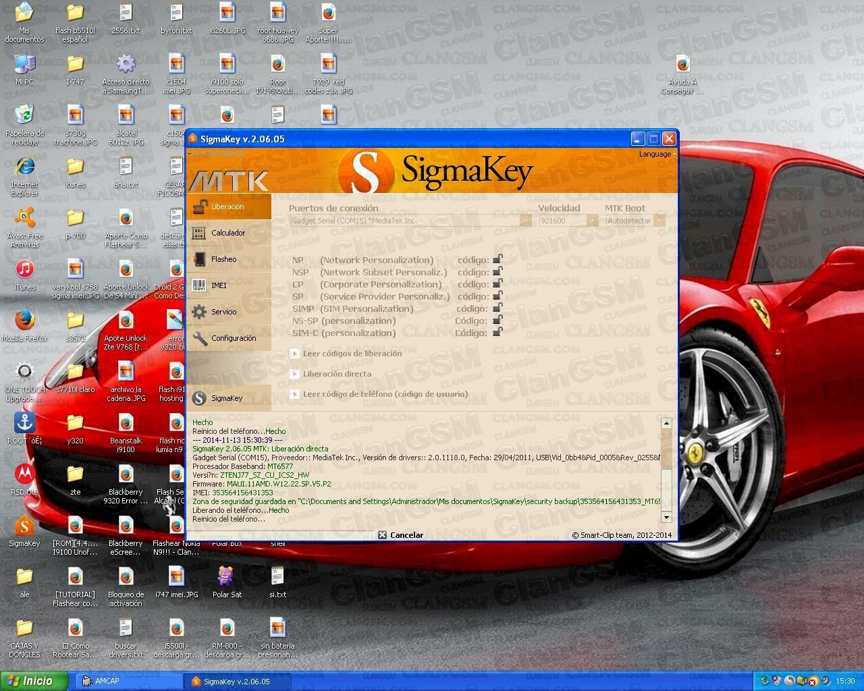Switch to the Flasheo tab
Screen dimensions: 864x691
coord(228,259)
